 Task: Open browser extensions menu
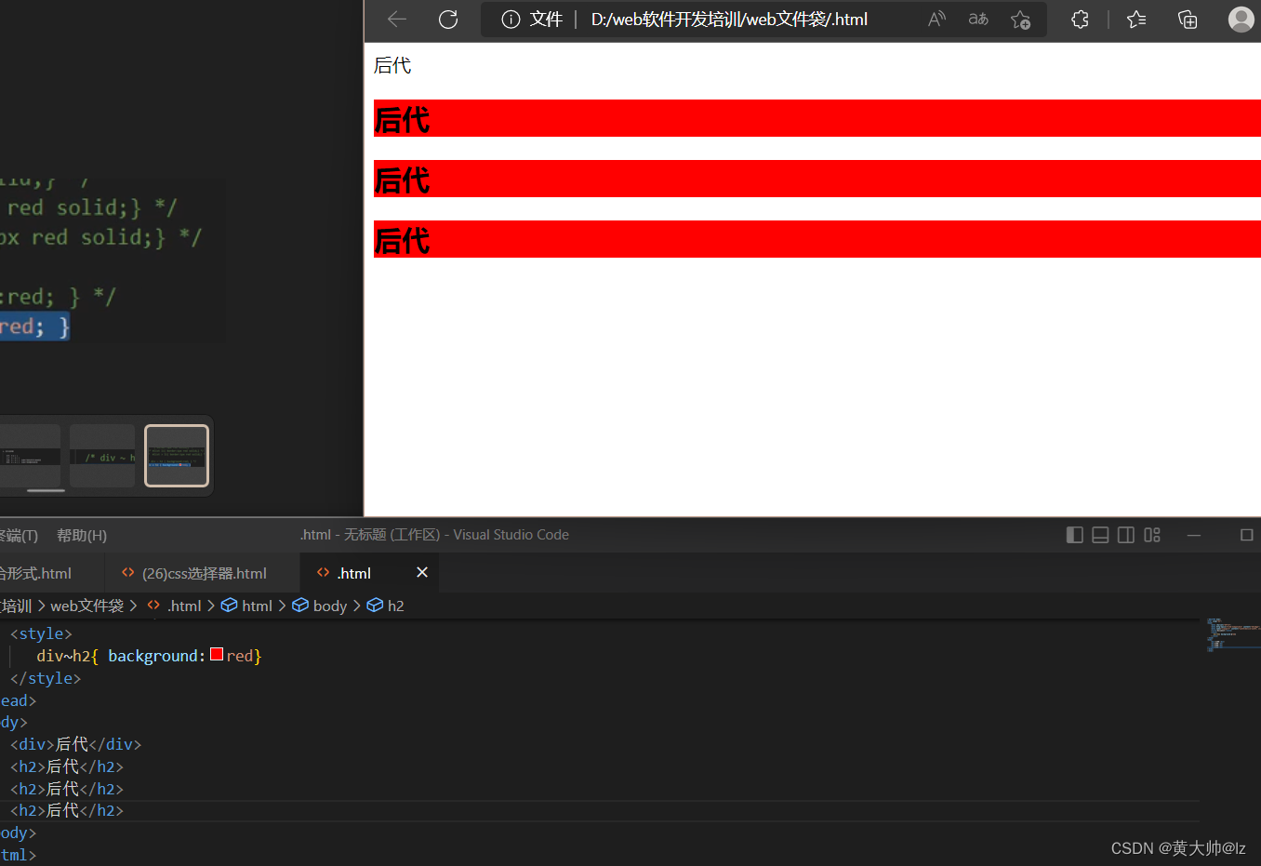point(1080,20)
